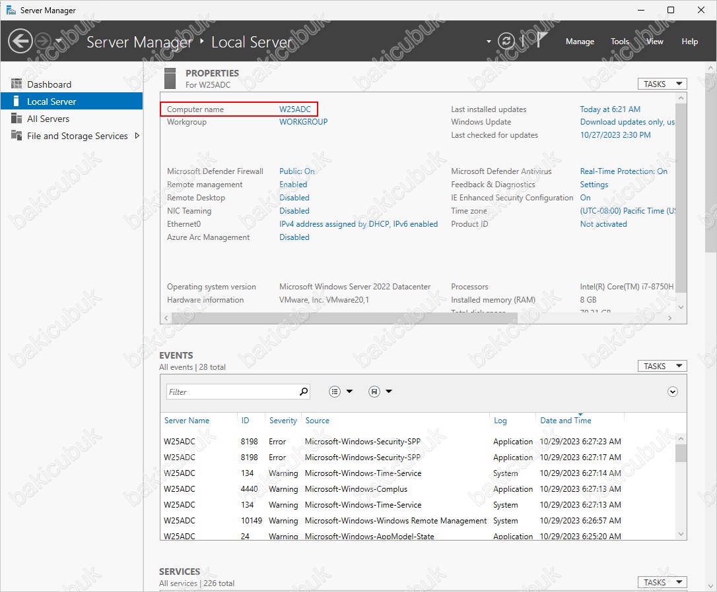The width and height of the screenshot is (717, 592).
Task: Open the notifications flag icon
Action: click(541, 40)
